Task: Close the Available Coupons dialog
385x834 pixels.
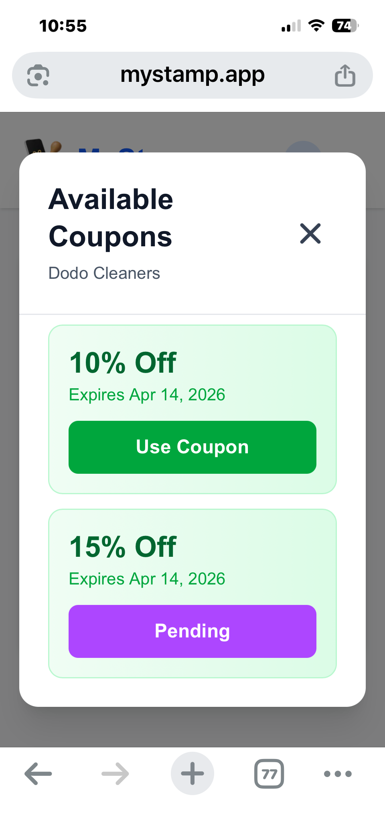Action: [x=310, y=234]
